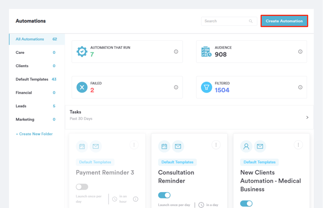This screenshot has height=208, width=323.
Task: Show info for the Failed card
Action: 176,87
